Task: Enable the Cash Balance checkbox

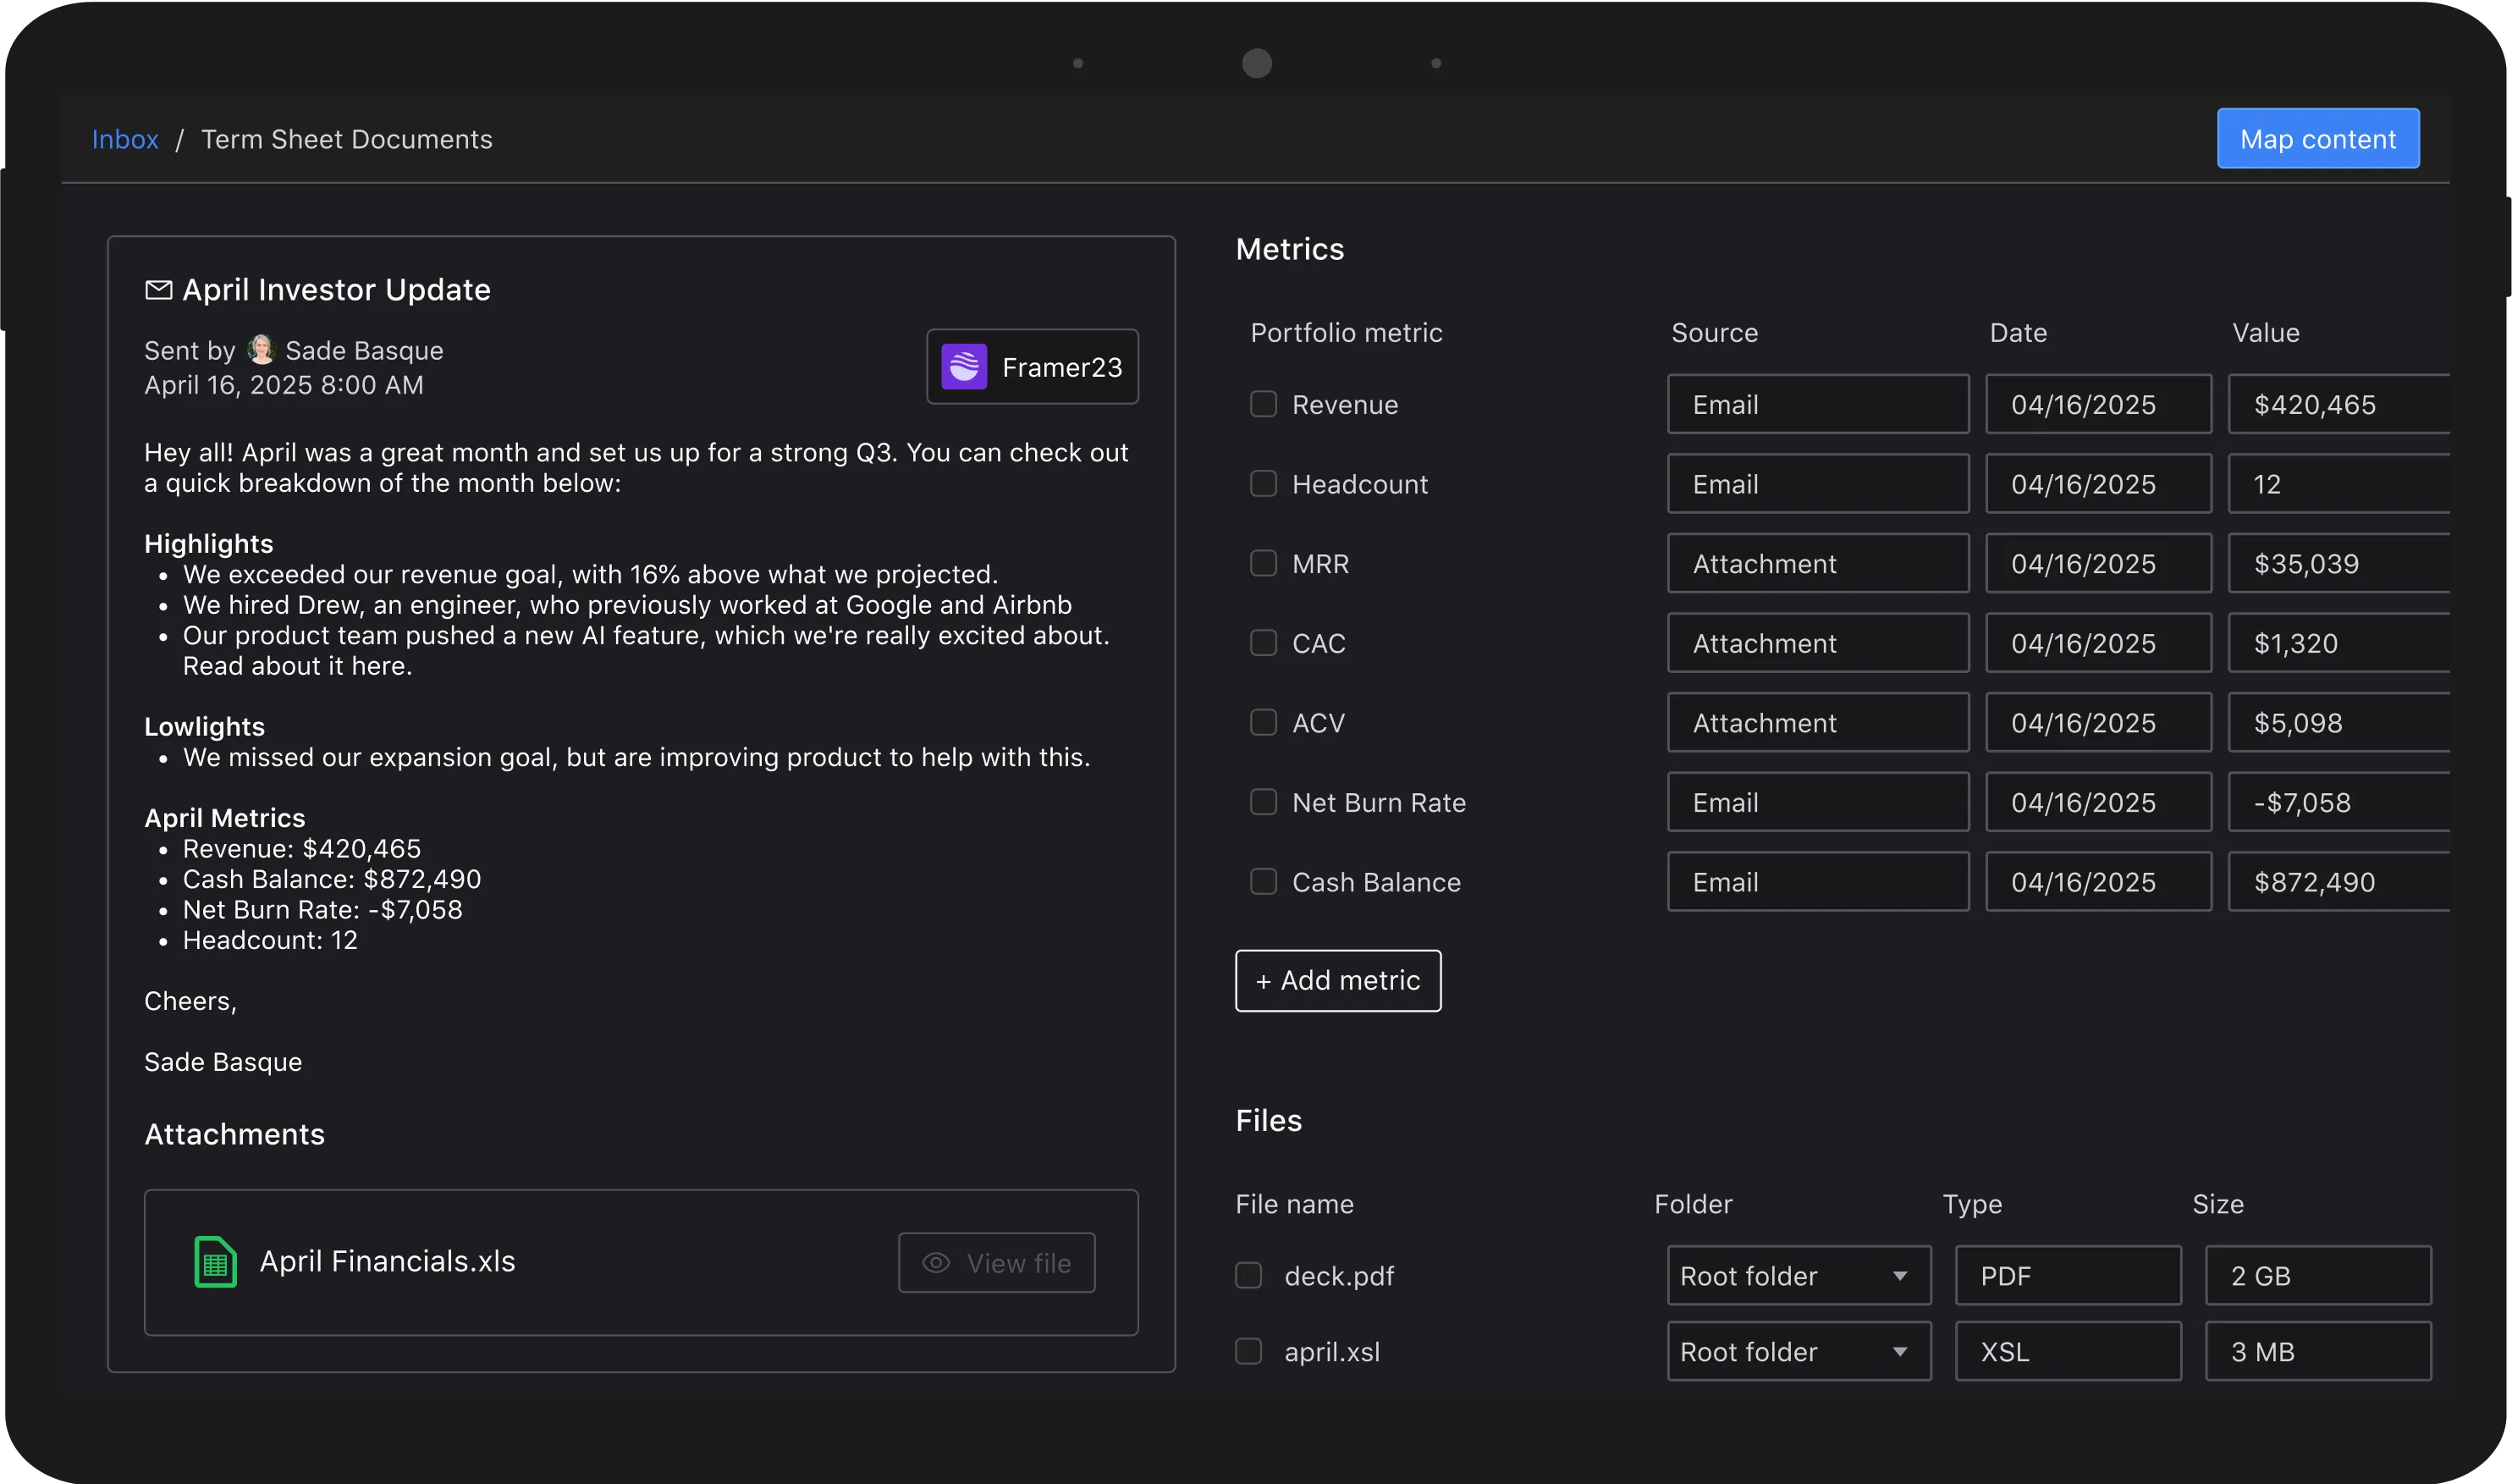Action: (x=1264, y=881)
